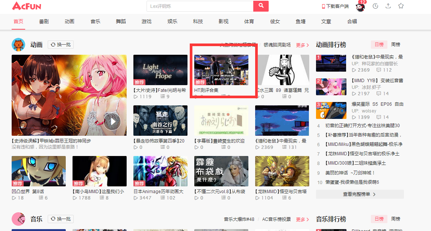This screenshot has height=231, width=431.
Task: Click the 下载客户端 phone icon link
Action: point(335,6)
